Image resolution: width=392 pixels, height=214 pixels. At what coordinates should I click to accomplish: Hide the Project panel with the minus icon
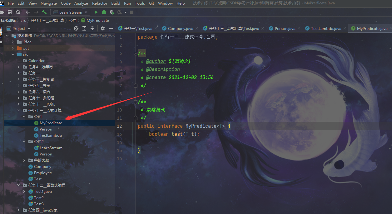(111, 28)
